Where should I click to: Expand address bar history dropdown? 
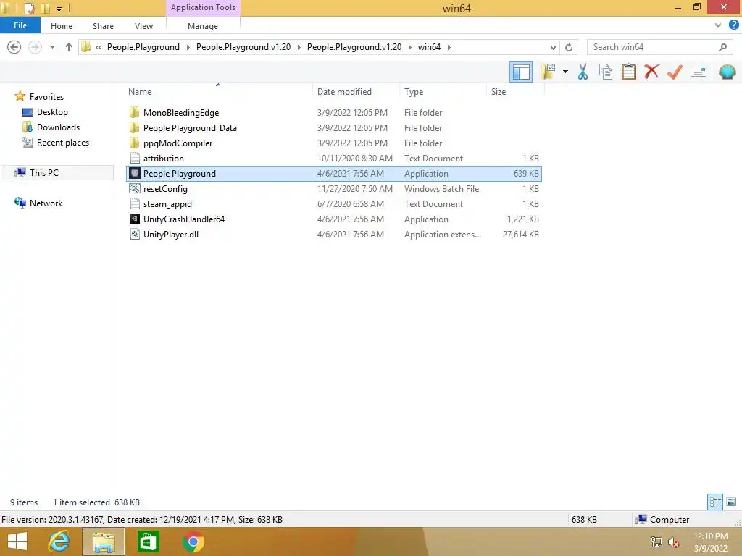tap(553, 47)
